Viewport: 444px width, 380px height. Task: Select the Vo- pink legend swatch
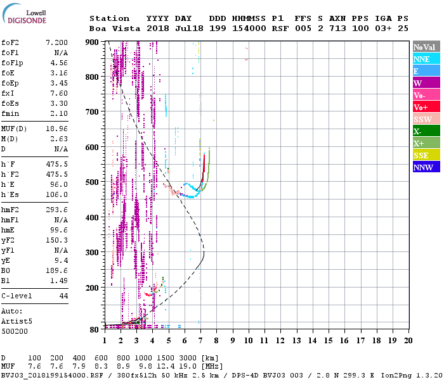pyautogui.click(x=426, y=95)
